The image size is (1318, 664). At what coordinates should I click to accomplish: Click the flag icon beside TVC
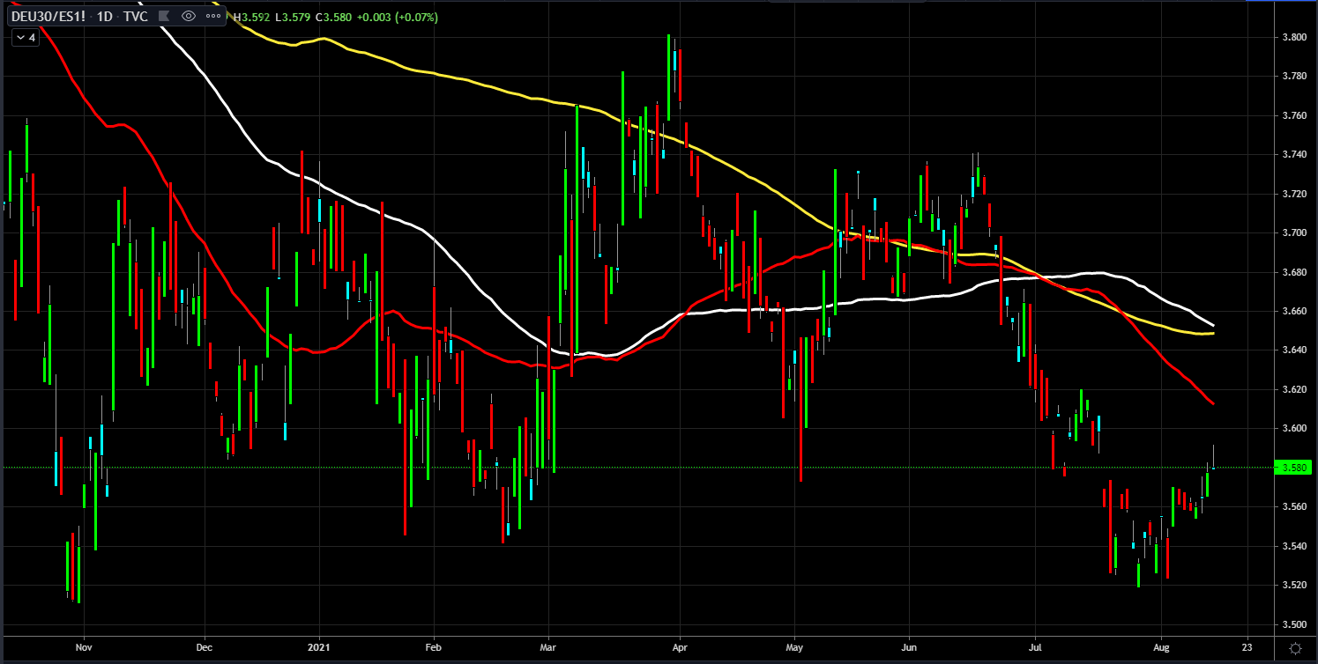coord(164,16)
